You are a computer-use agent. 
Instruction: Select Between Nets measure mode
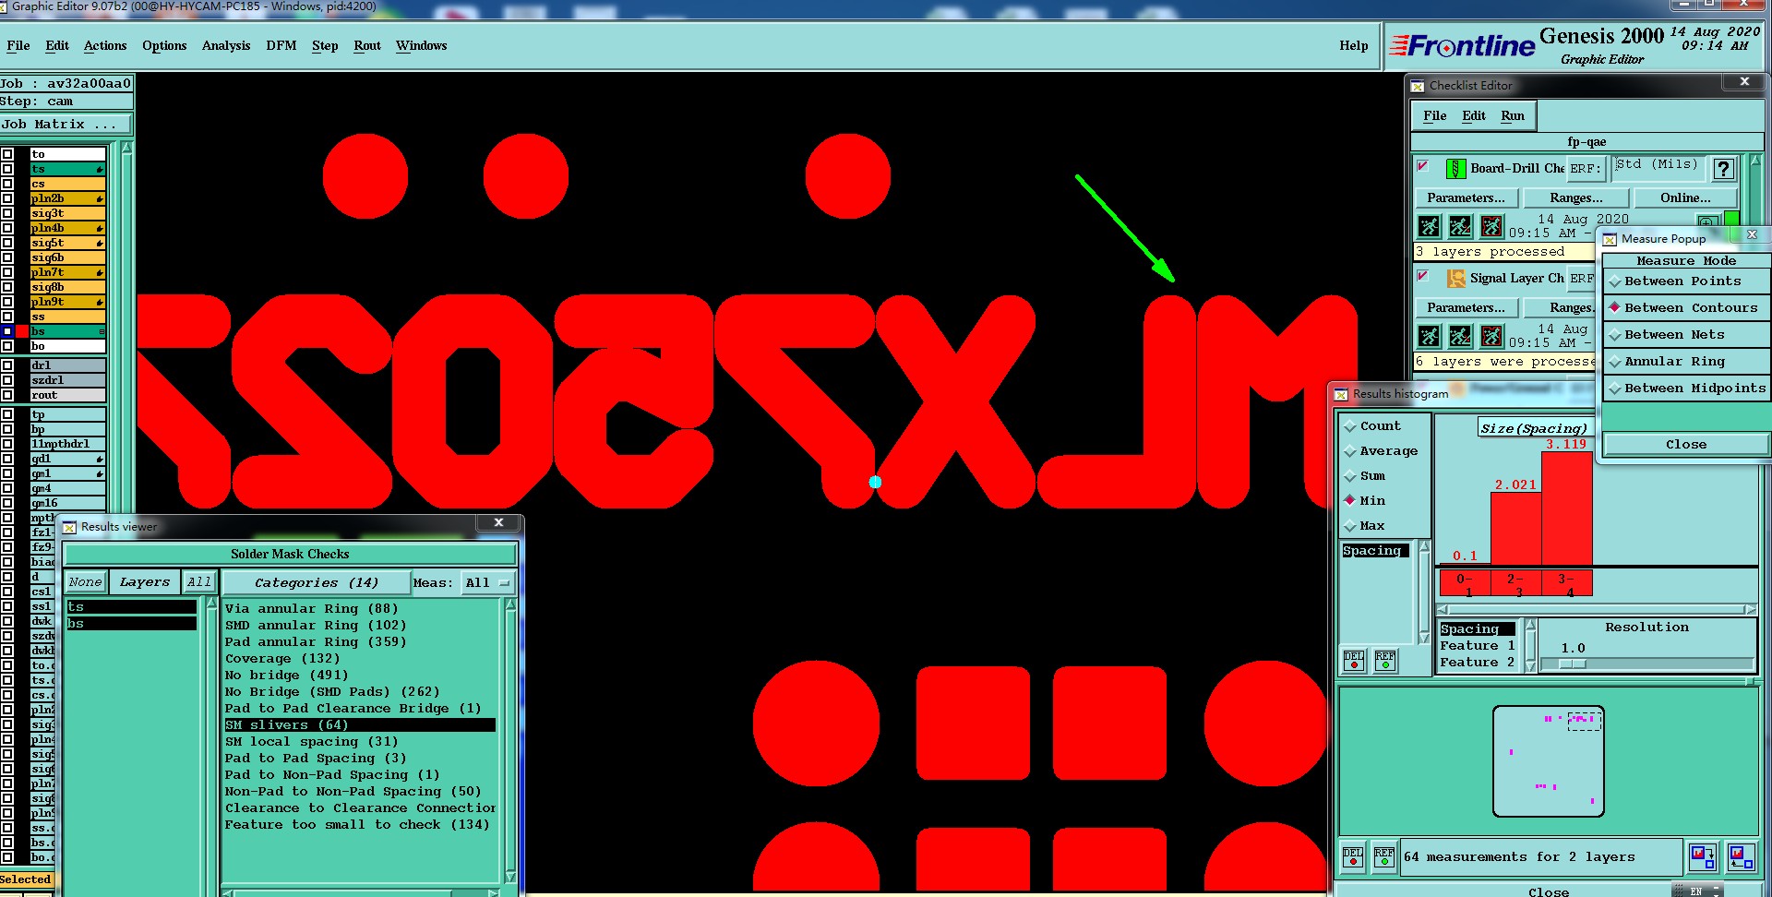tap(1685, 335)
